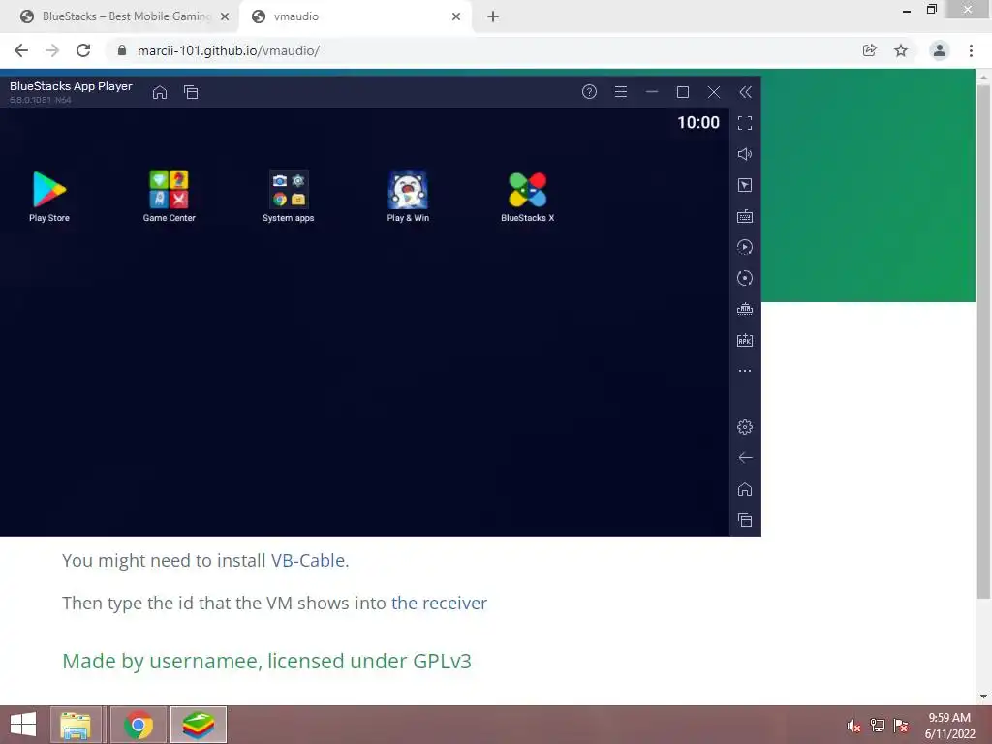This screenshot has height=744, width=992.
Task: Switch to BlueStacks in taskbar
Action: tap(198, 725)
